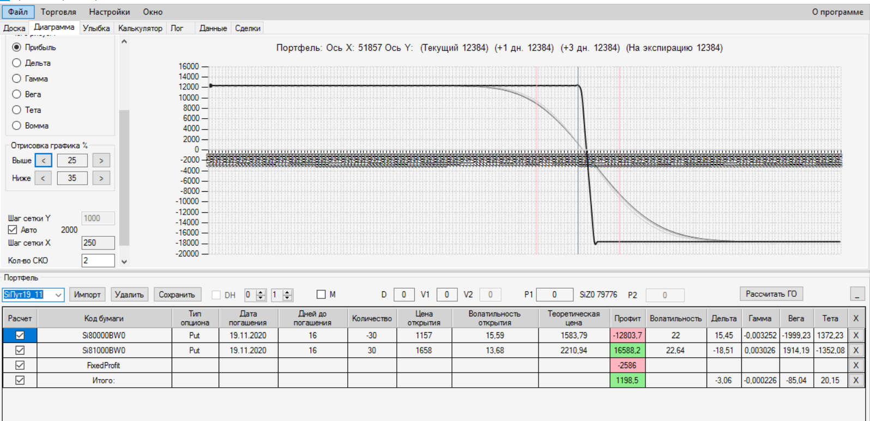The image size is (870, 421).
Task: Click the FixedProfit value -2586
Action: 627,365
